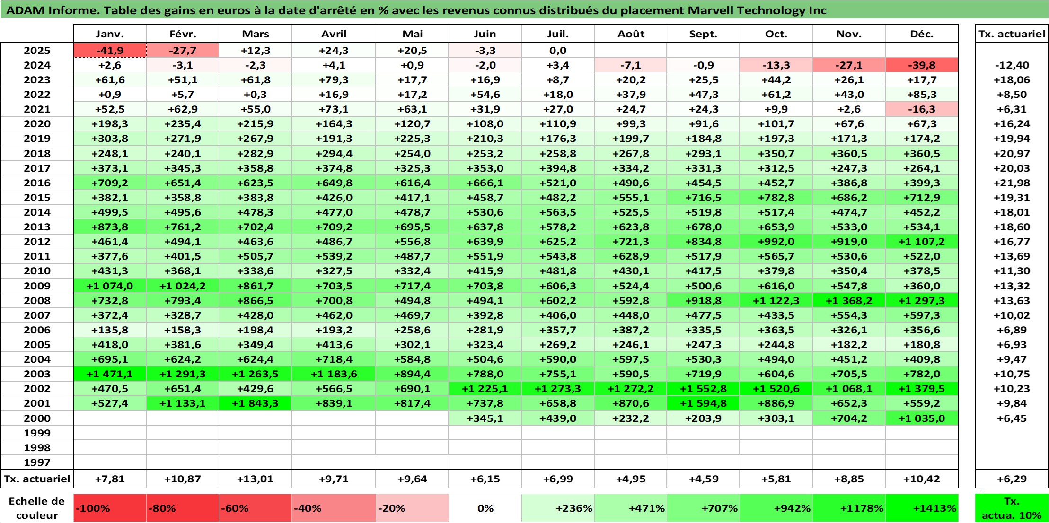Click the 1997 row label
The width and height of the screenshot is (1049, 523).
37,462
